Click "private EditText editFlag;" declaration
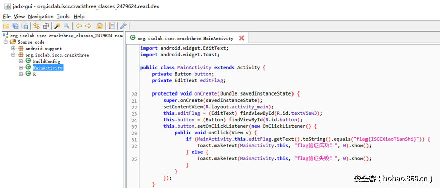This screenshot has height=188, width=440. 189,81
